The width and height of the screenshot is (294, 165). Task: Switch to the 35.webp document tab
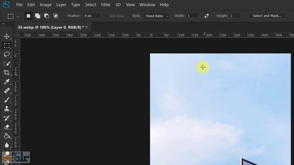click(x=51, y=27)
